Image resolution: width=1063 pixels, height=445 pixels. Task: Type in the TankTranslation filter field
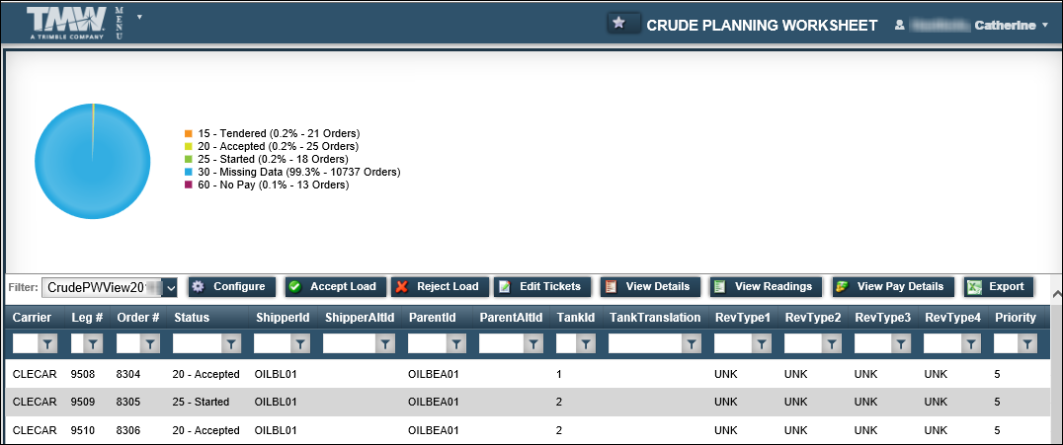[x=645, y=343]
